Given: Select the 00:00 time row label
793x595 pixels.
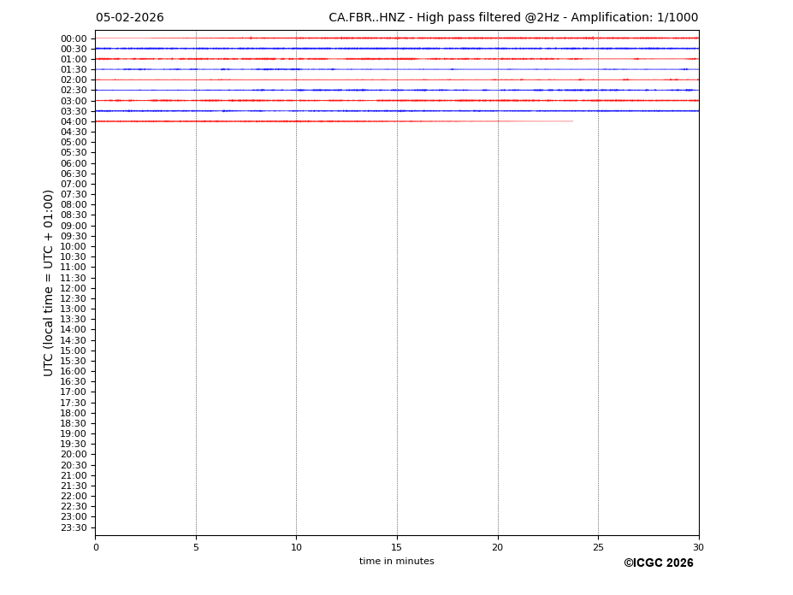Looking at the screenshot, I should (x=74, y=38).
